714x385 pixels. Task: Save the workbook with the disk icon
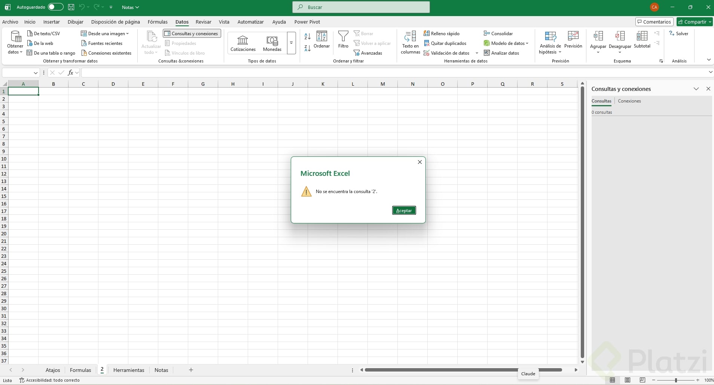point(71,7)
